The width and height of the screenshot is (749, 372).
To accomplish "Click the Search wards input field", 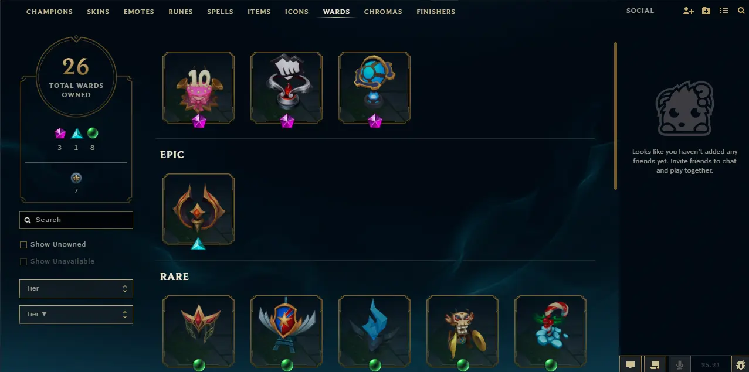I will tap(76, 220).
